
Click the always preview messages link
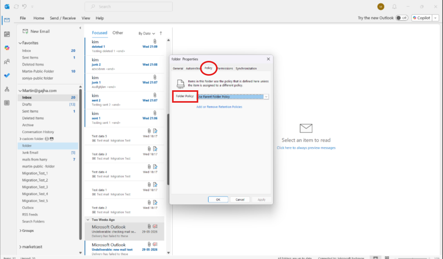[x=306, y=148]
